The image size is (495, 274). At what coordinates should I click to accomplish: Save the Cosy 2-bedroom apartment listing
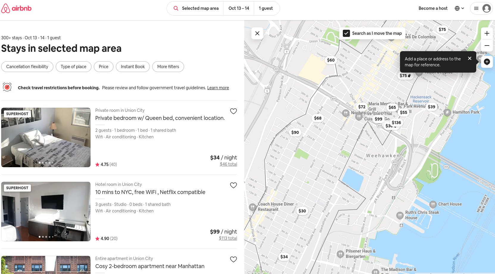pyautogui.click(x=234, y=259)
